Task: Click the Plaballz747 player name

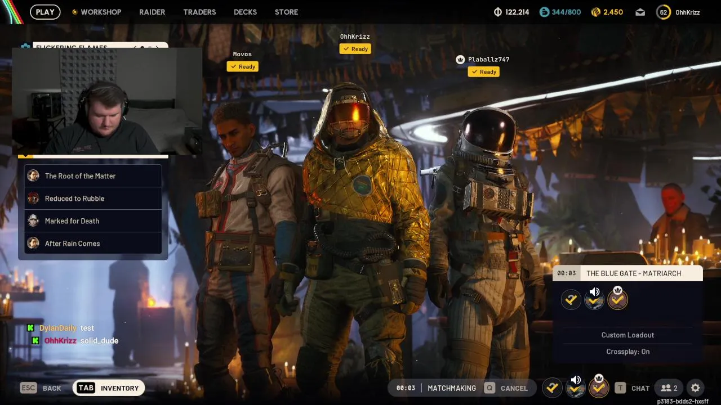Action: pos(488,59)
